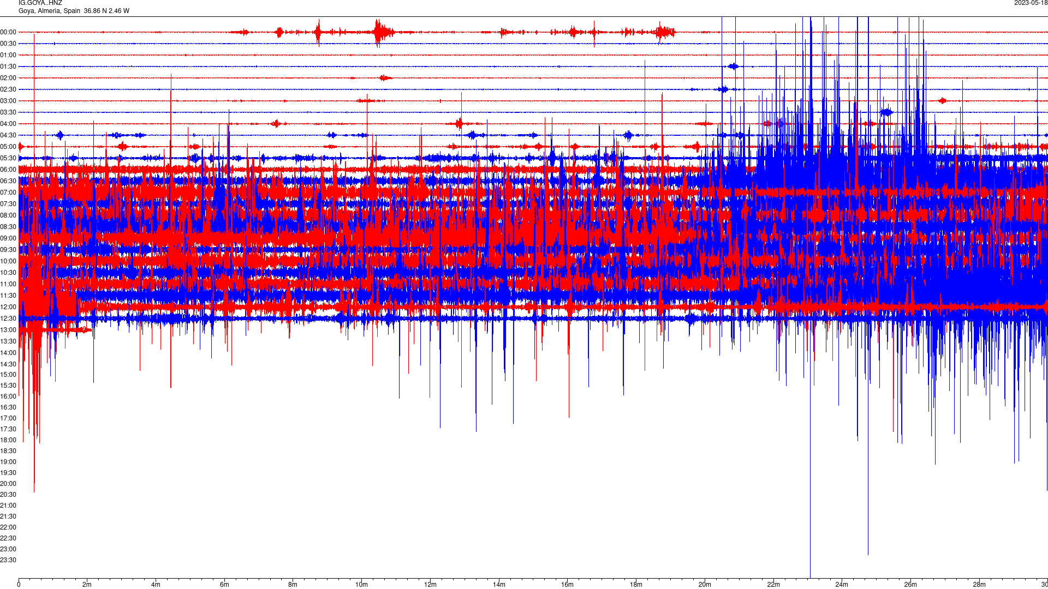
Task: Click the 2m tick on the time axis
Action: 87,585
